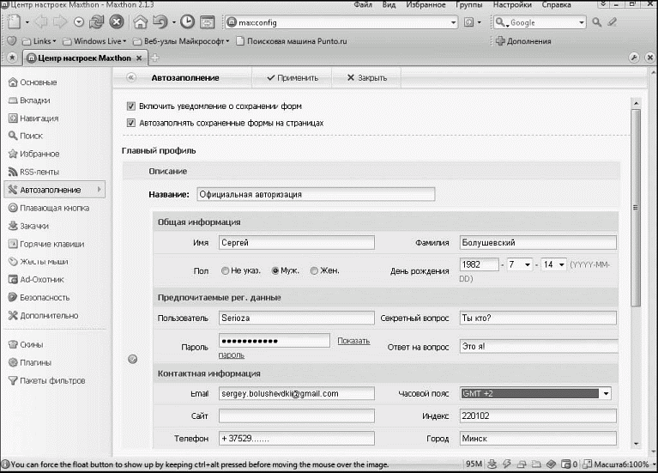Open the 'Настройки' menu
The height and width of the screenshot is (473, 658).
click(x=512, y=5)
